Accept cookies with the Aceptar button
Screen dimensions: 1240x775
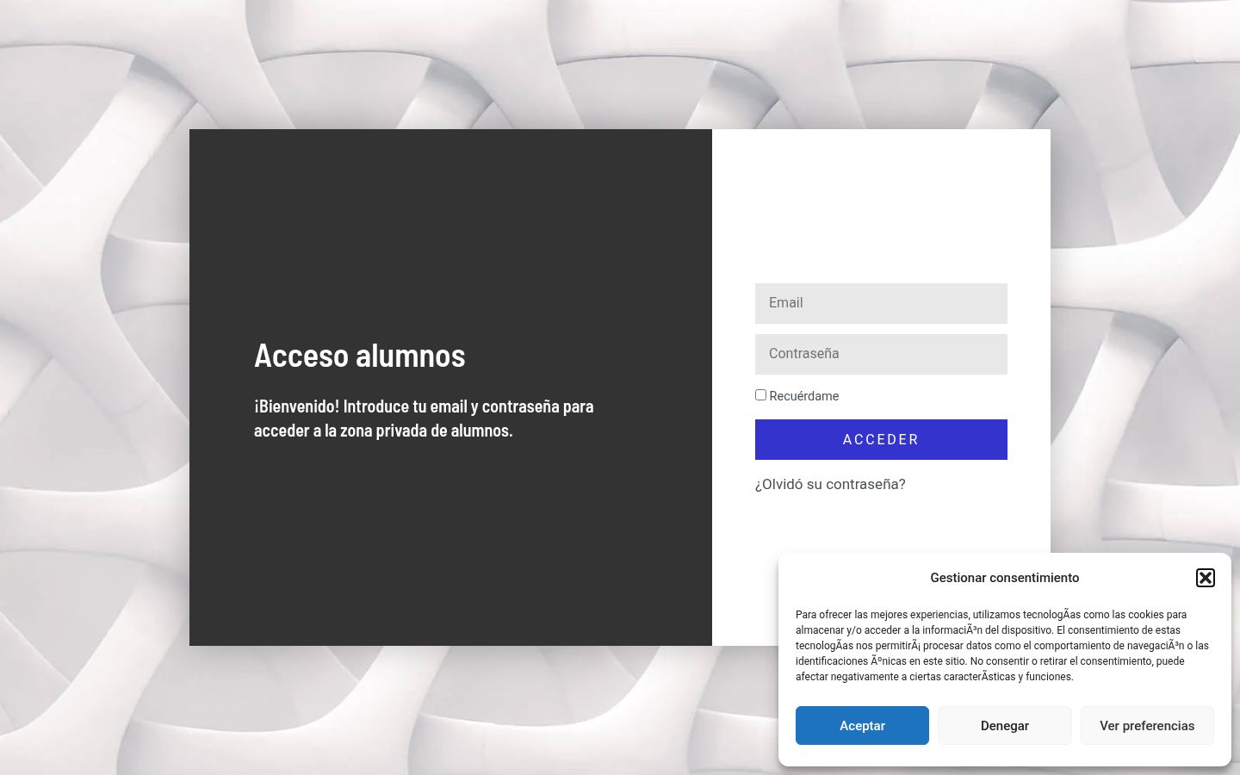click(x=862, y=725)
